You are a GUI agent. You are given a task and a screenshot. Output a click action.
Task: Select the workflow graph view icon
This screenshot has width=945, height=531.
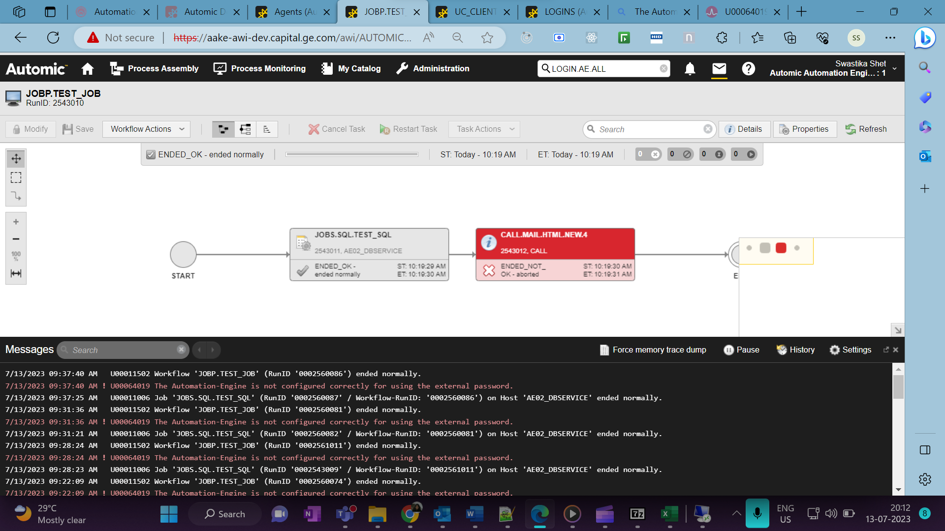point(222,129)
